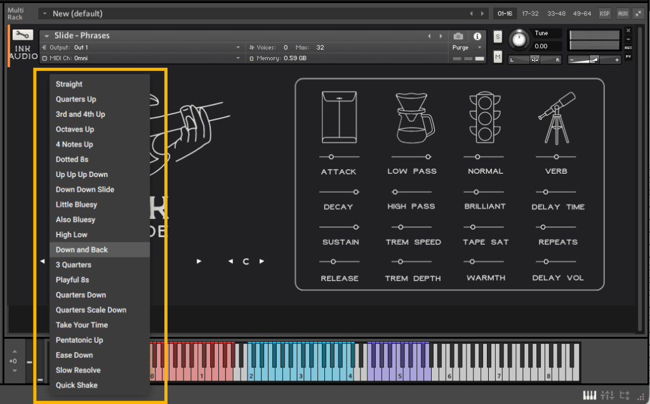The image size is (650, 404).
Task: Click the coffee maker icon
Action: (x=415, y=117)
